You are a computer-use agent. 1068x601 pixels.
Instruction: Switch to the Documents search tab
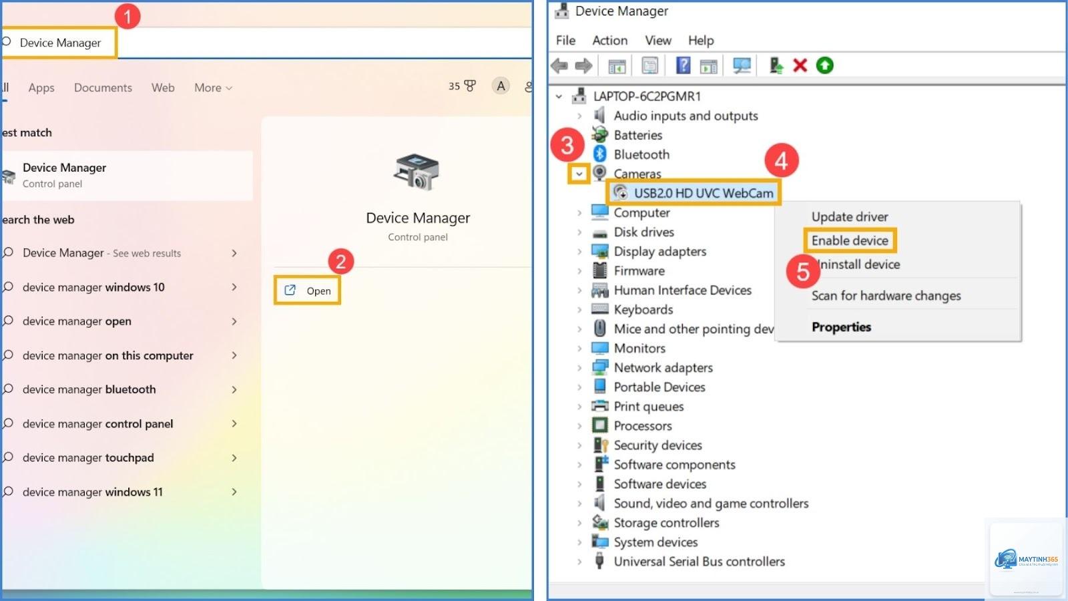(103, 87)
